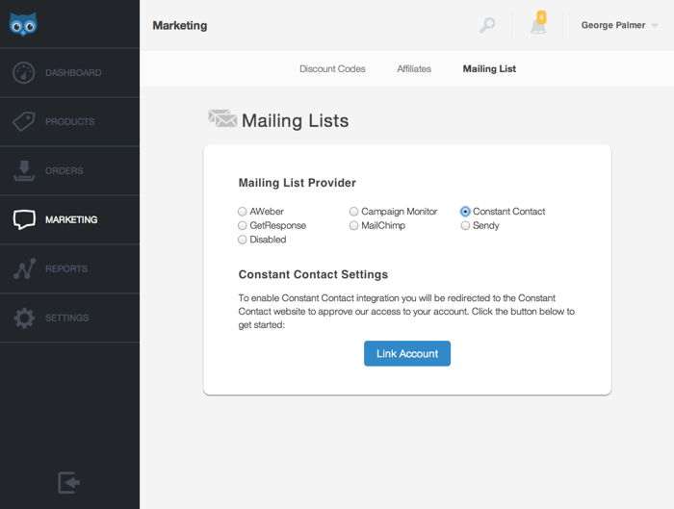Click Mailing List Provider heading

click(x=297, y=183)
